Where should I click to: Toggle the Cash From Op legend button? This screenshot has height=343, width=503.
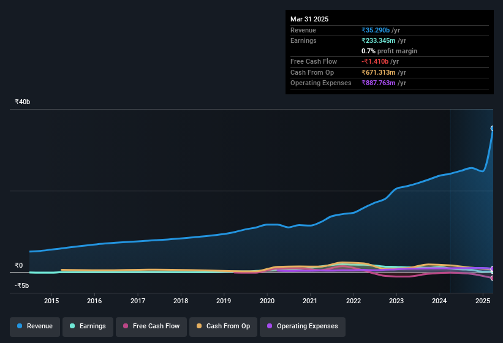(223, 326)
